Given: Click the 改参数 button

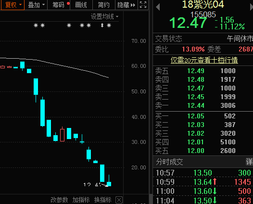Looking at the screenshot, I should (x=59, y=200).
